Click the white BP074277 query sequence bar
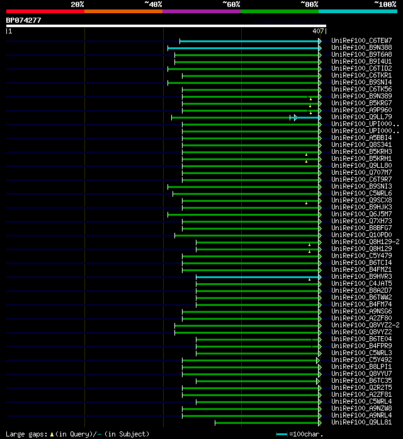Image resolution: width=403 pixels, height=439 pixels. [x=166, y=26]
